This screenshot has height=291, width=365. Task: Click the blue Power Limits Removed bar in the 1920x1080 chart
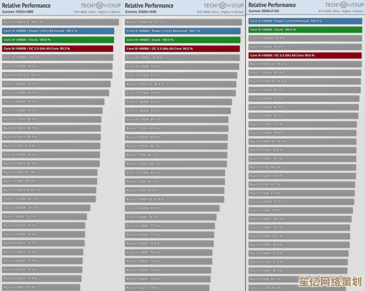click(58, 31)
